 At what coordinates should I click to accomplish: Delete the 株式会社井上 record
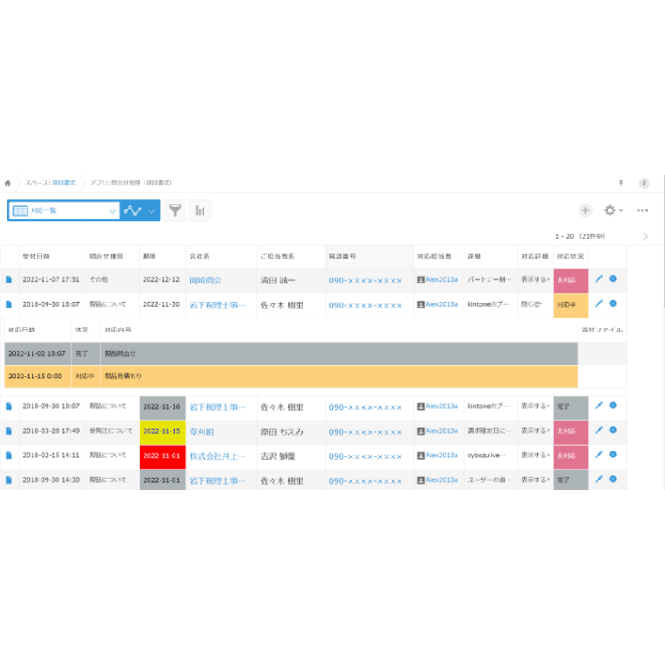point(613,455)
